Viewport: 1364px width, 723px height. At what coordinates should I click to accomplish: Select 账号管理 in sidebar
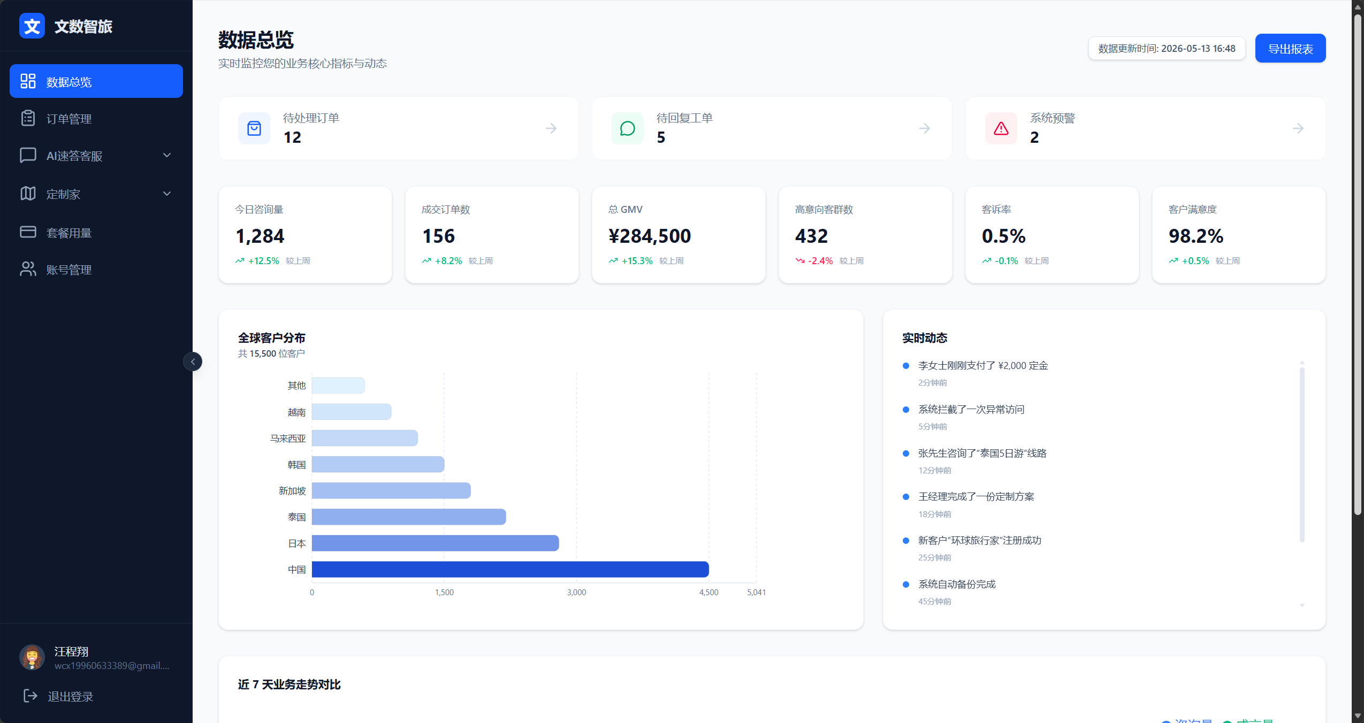(x=96, y=269)
